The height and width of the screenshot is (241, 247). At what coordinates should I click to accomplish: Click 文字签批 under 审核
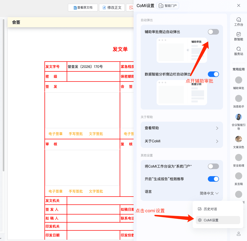(96, 191)
